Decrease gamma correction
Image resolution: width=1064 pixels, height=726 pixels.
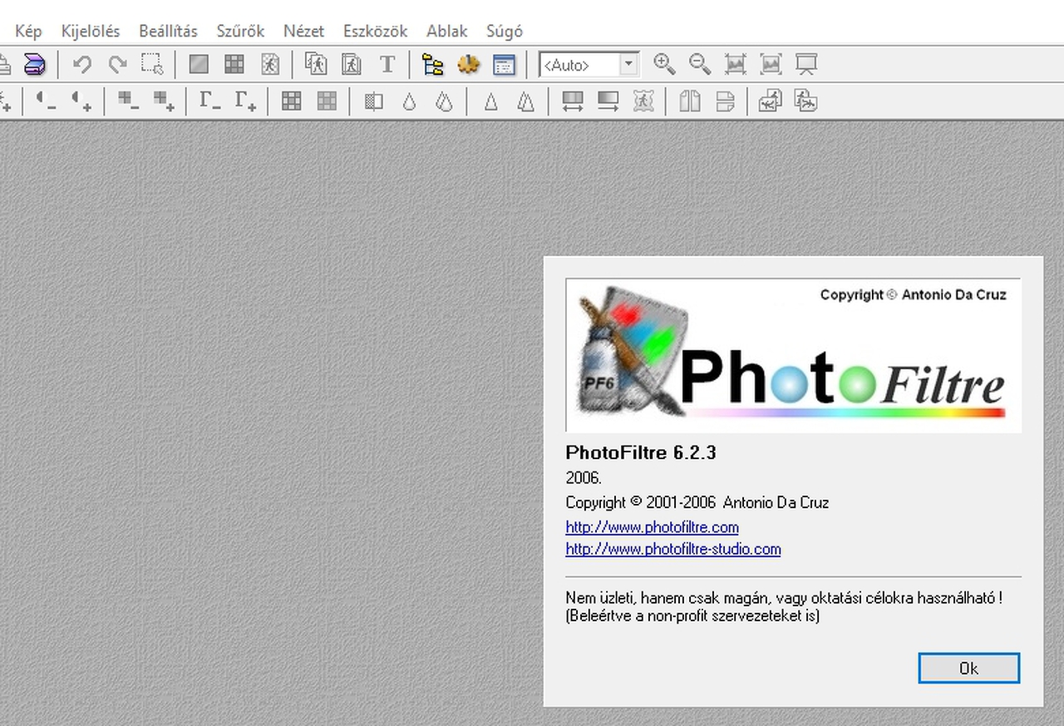tap(209, 101)
